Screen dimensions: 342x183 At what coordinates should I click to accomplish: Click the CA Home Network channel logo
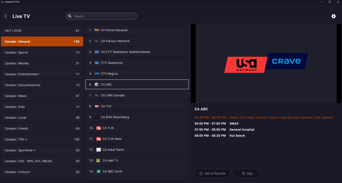97,30
